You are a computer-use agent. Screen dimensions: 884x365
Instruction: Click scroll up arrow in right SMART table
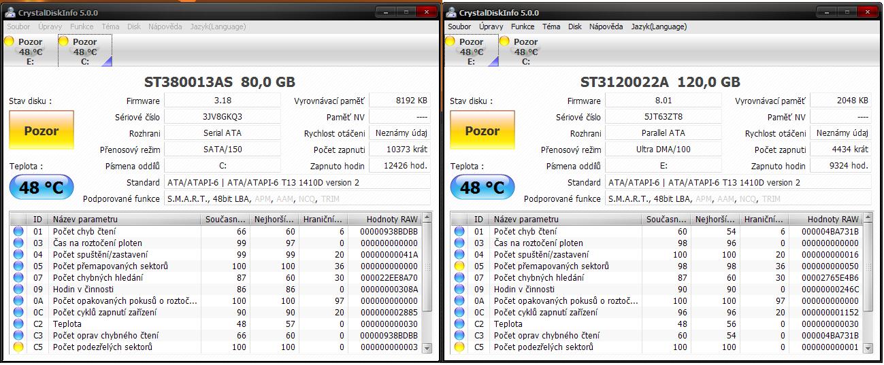pyautogui.click(x=868, y=219)
